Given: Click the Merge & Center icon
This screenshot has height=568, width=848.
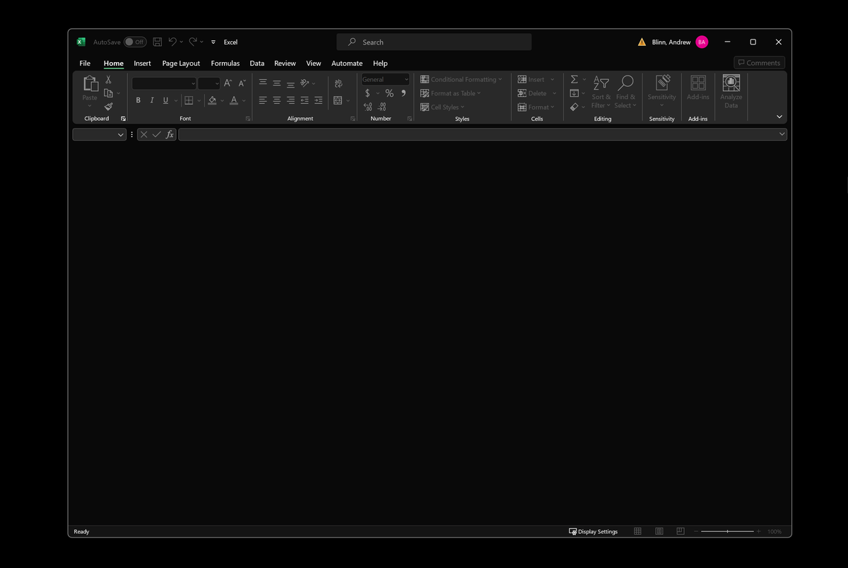Looking at the screenshot, I should pos(338,100).
